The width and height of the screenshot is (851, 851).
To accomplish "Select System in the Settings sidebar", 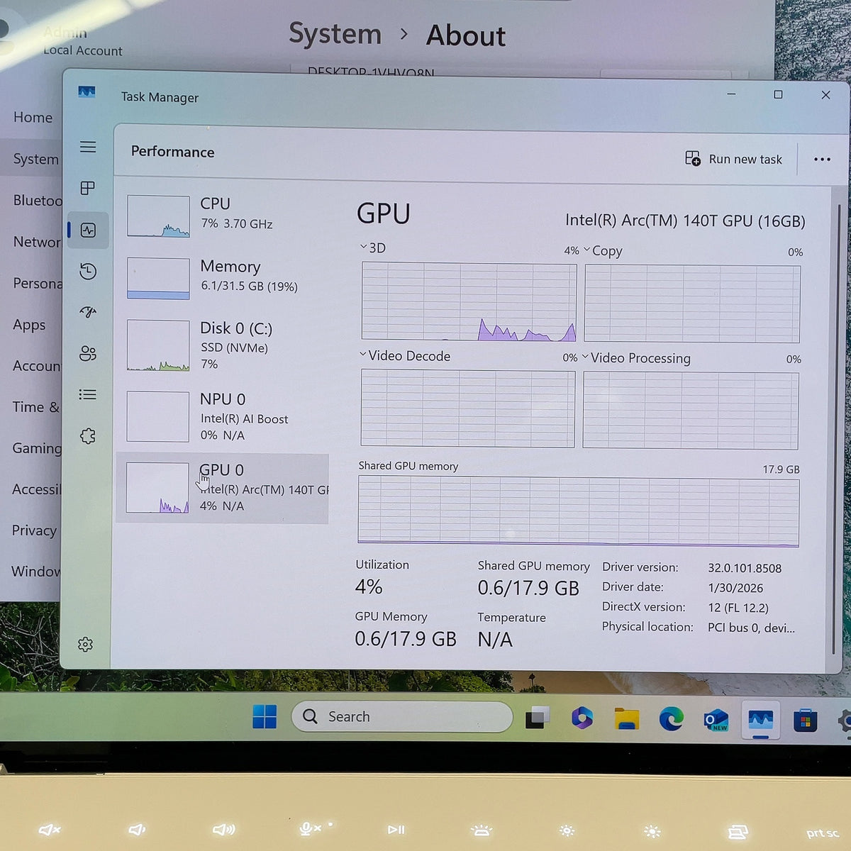I will [x=32, y=159].
